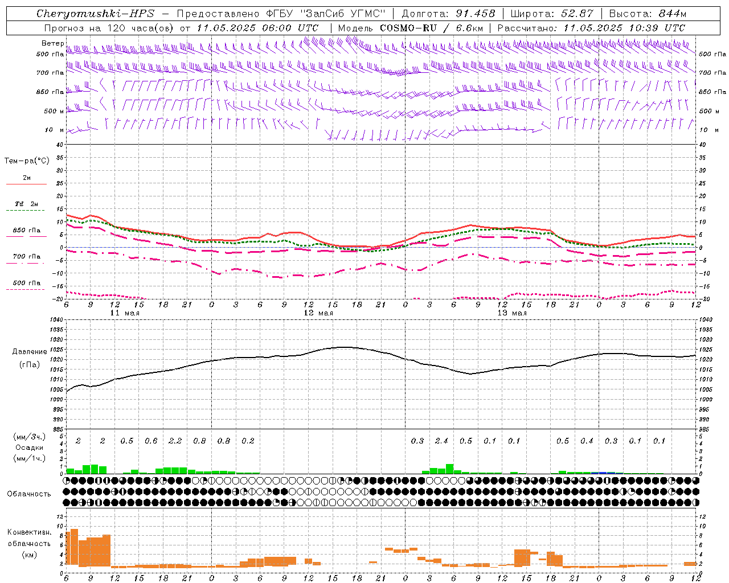Click the (км) unit label for convective cloud
This screenshot has height=583, width=729.
30,555
